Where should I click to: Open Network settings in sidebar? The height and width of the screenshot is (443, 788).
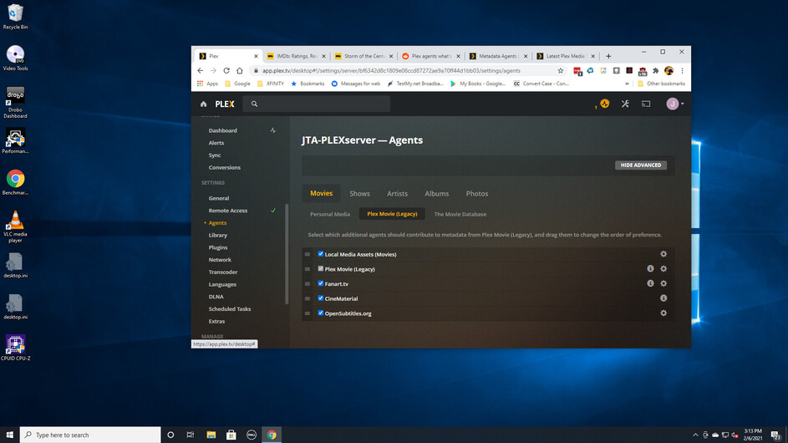[220, 260]
